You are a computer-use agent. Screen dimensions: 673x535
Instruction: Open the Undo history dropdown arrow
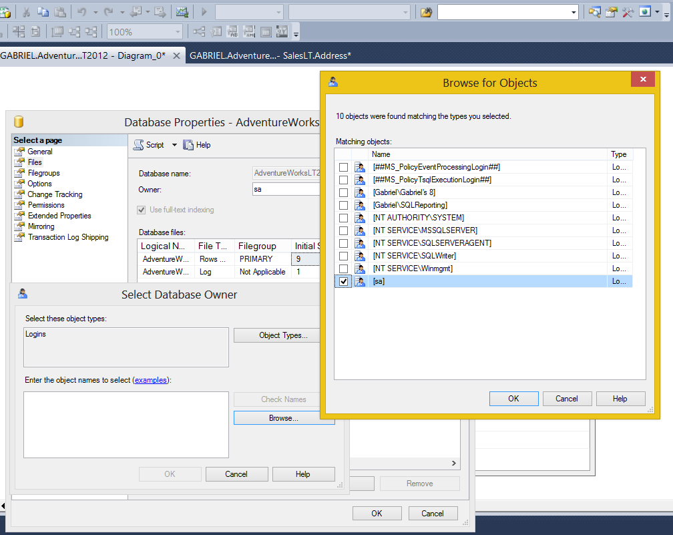(95, 13)
